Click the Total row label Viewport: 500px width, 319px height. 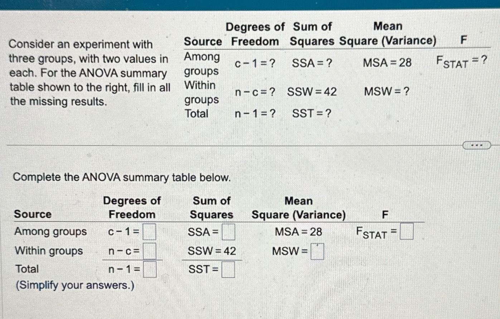pyautogui.click(x=27, y=269)
